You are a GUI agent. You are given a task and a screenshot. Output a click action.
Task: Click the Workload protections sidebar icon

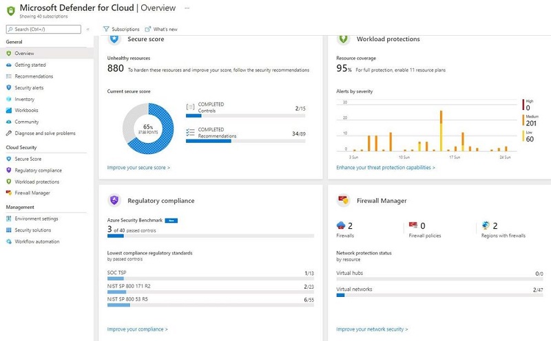click(9, 181)
